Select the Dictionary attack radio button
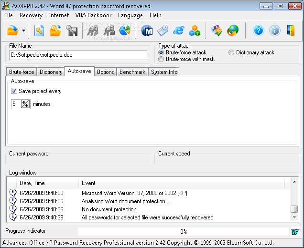This screenshot has height=248, width=304. coord(231,52)
